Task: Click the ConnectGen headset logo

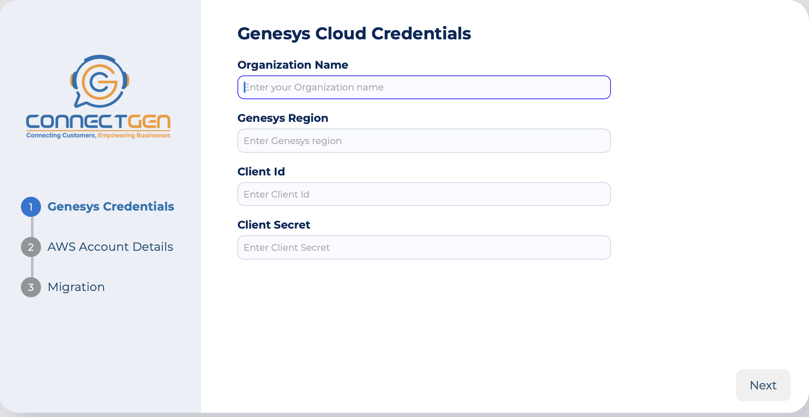Action: tap(100, 81)
